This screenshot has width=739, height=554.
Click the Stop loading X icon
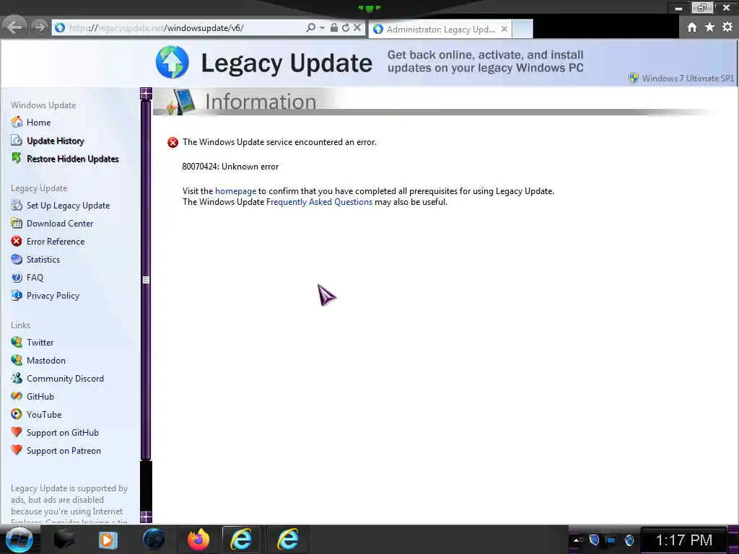pyautogui.click(x=357, y=28)
